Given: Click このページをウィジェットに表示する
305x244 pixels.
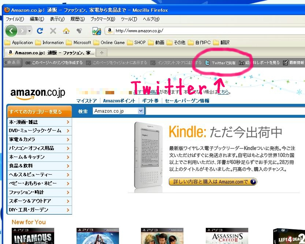Looking at the screenshot, I should tap(120, 62).
